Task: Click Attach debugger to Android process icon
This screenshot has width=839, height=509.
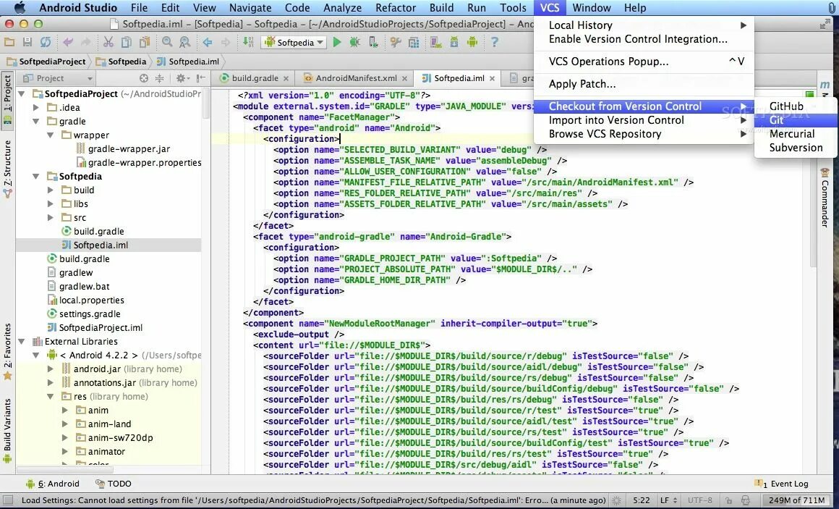Action: point(373,42)
